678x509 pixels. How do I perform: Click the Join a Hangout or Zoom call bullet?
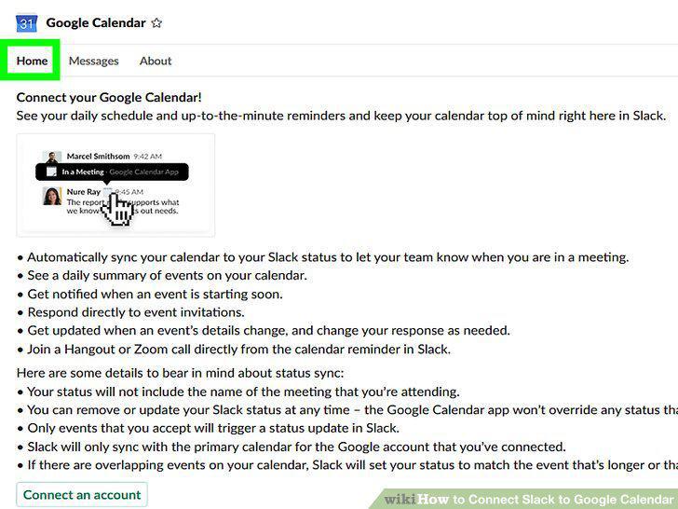tap(234, 350)
